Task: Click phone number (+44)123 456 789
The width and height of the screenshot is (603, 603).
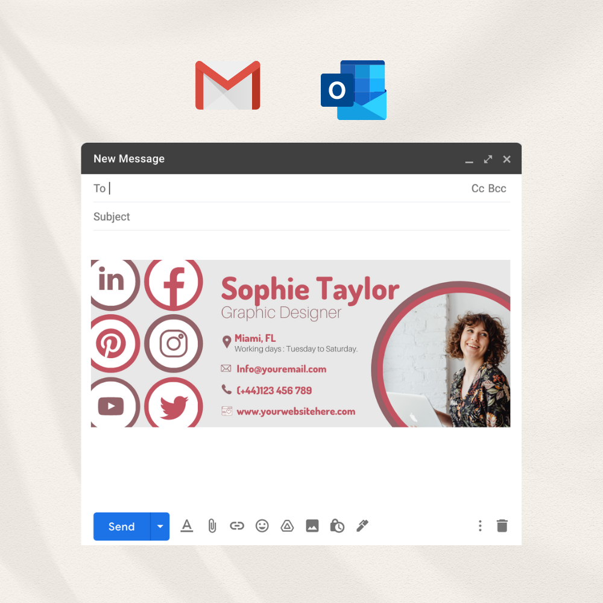Action: (x=274, y=390)
